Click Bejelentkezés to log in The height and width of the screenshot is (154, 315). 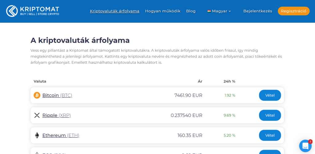(258, 11)
